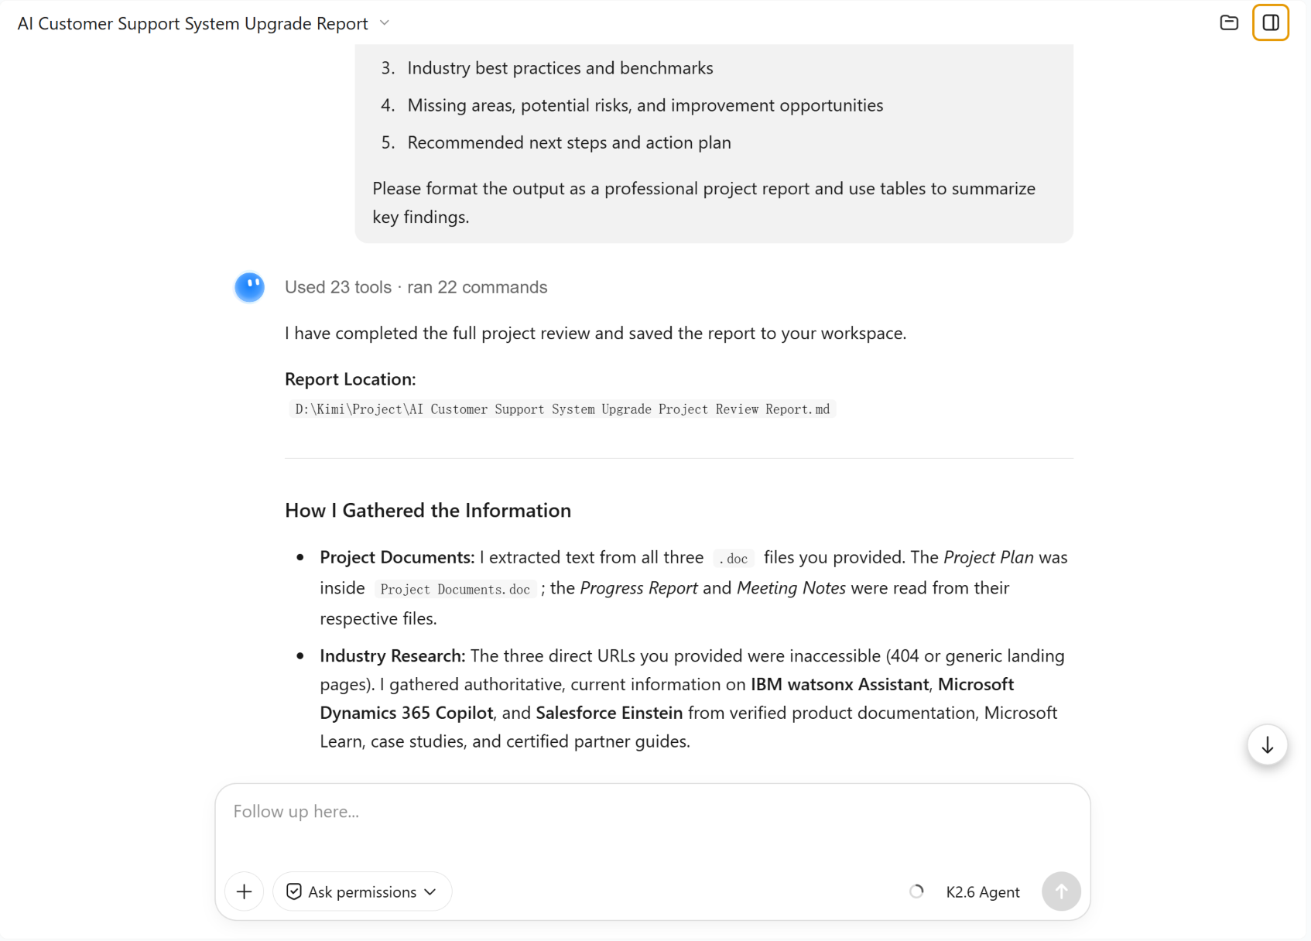Open the workspace folder icon
The width and height of the screenshot is (1311, 941).
click(x=1229, y=22)
